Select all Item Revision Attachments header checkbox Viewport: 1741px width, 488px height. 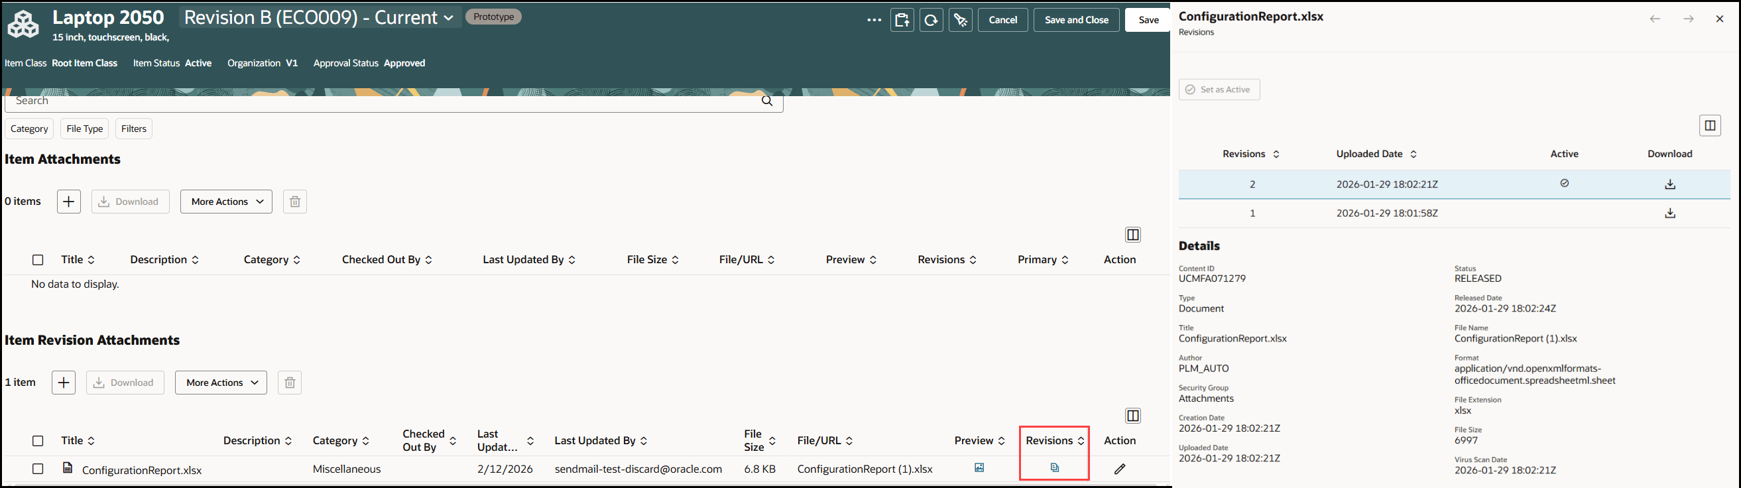click(x=38, y=441)
